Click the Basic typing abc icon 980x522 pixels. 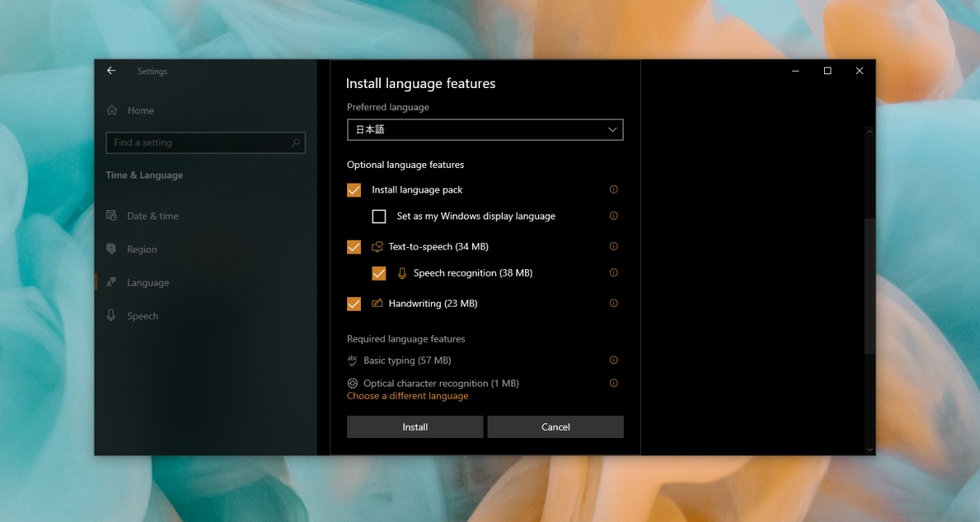[x=353, y=361]
